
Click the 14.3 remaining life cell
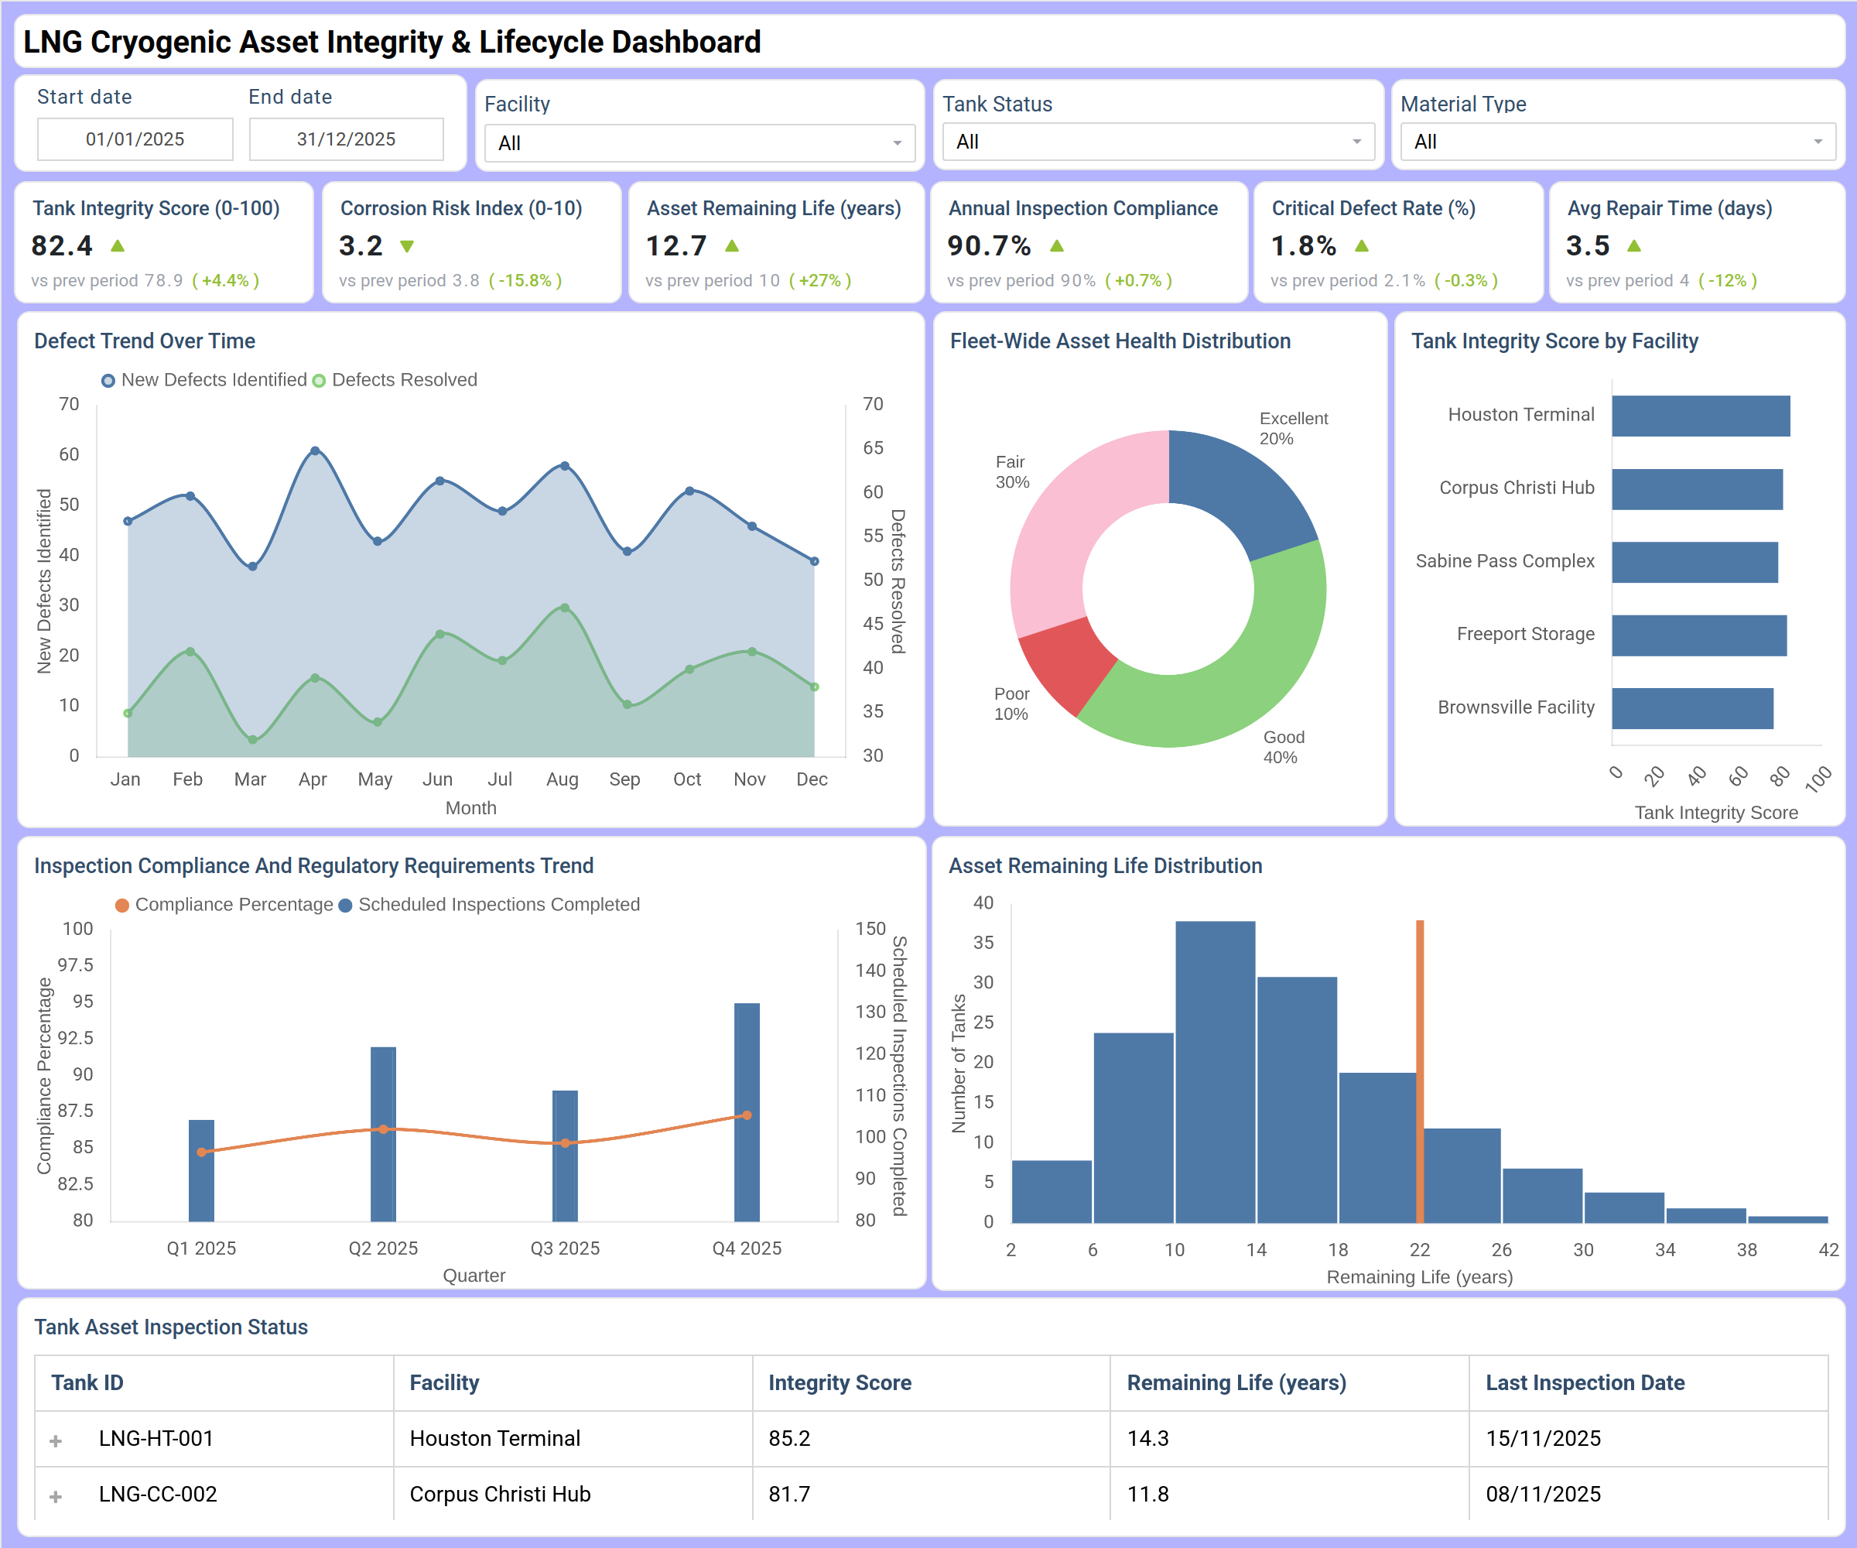coord(1290,1439)
